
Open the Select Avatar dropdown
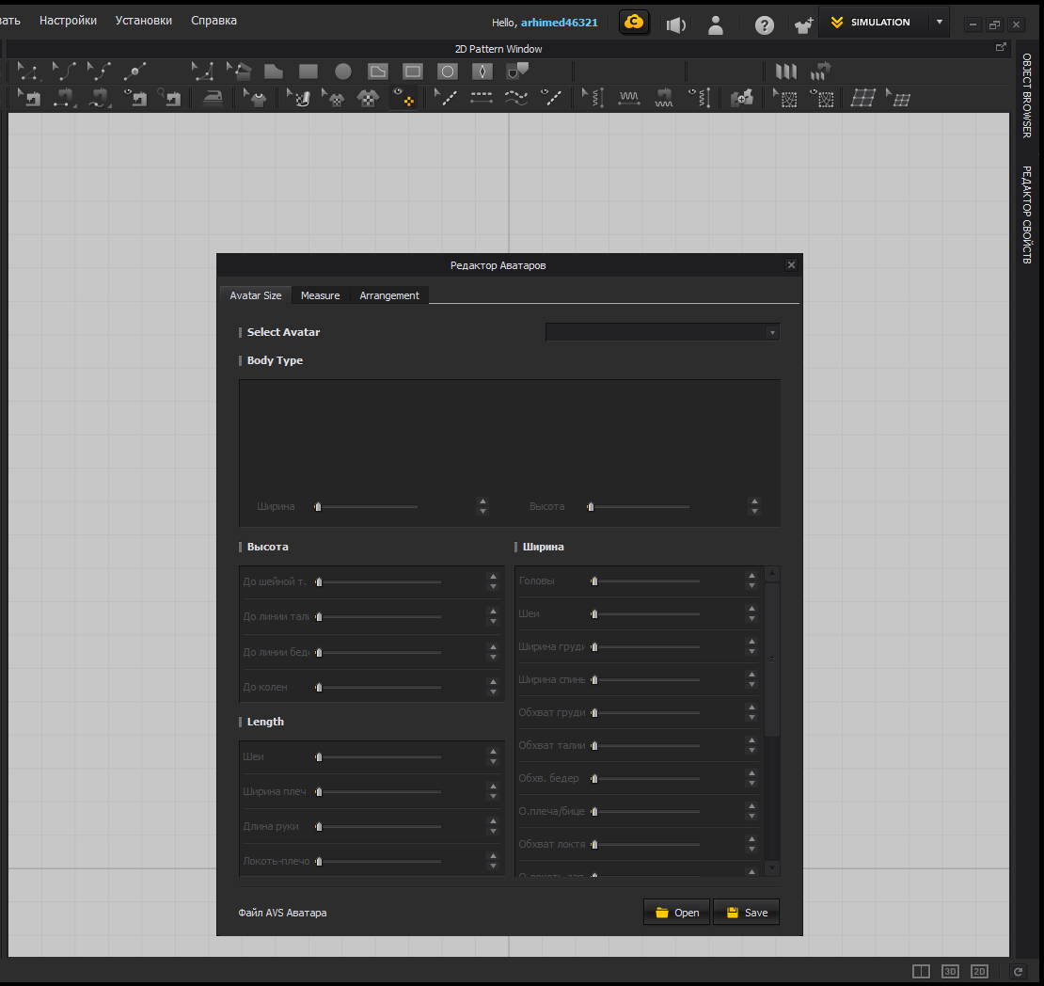(662, 332)
